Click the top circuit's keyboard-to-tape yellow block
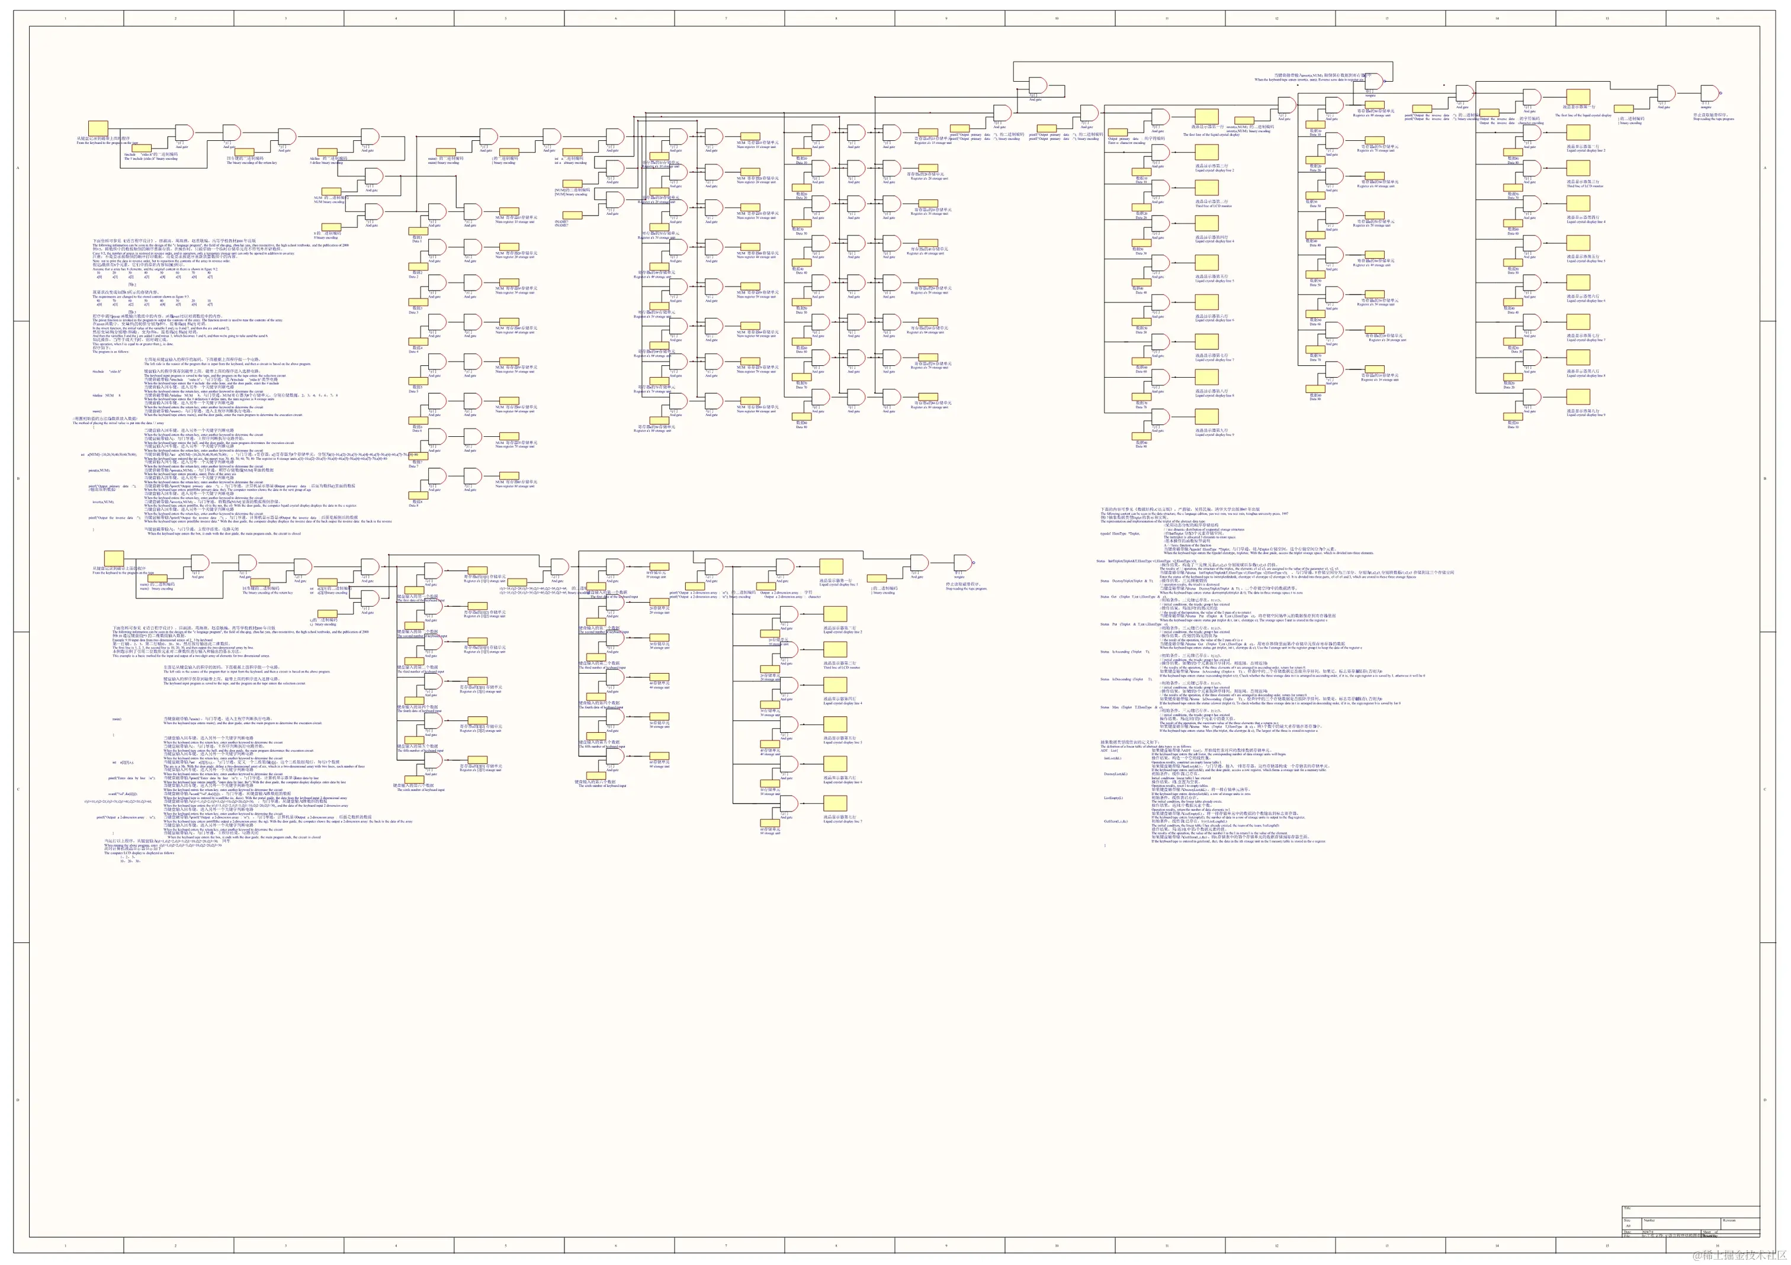The width and height of the screenshot is (1791, 1265). 98,128
